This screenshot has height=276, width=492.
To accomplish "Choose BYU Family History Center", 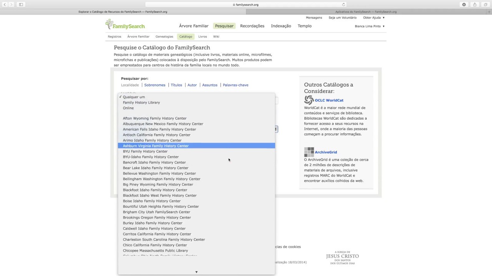I will (x=196, y=151).
